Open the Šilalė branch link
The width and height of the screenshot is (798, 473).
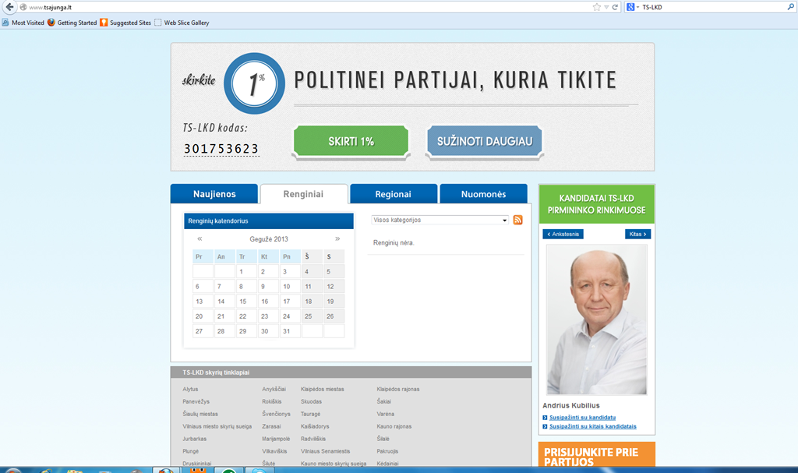383,439
